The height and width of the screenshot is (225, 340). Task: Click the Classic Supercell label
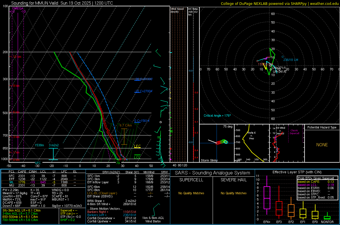click(x=294, y=132)
